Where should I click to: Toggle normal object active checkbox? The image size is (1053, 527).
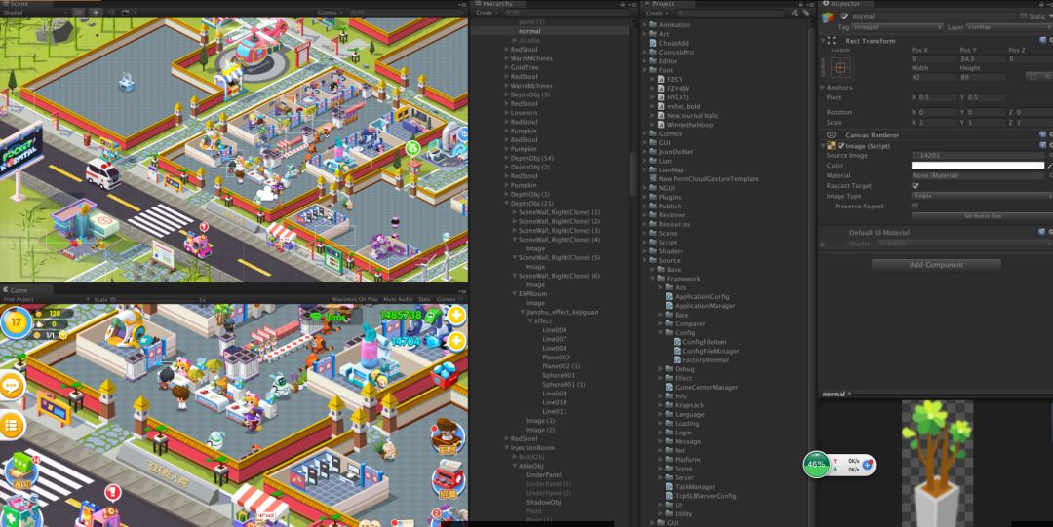point(844,17)
